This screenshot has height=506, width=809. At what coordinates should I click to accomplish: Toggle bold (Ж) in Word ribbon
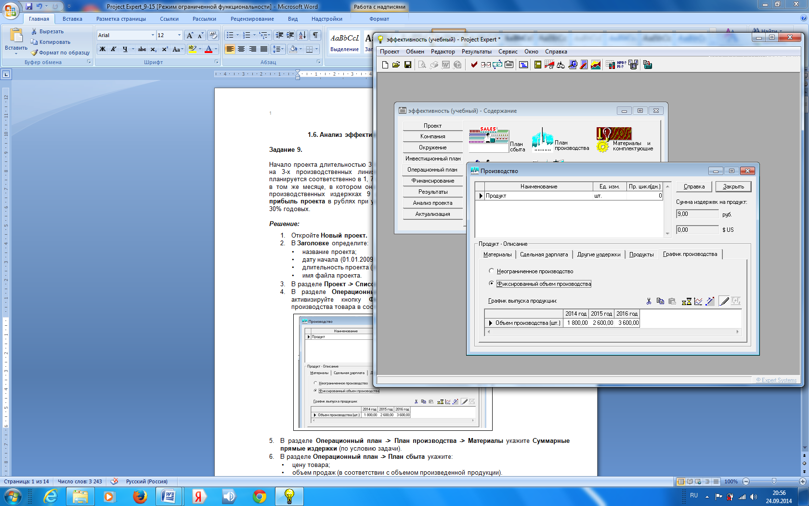[103, 49]
